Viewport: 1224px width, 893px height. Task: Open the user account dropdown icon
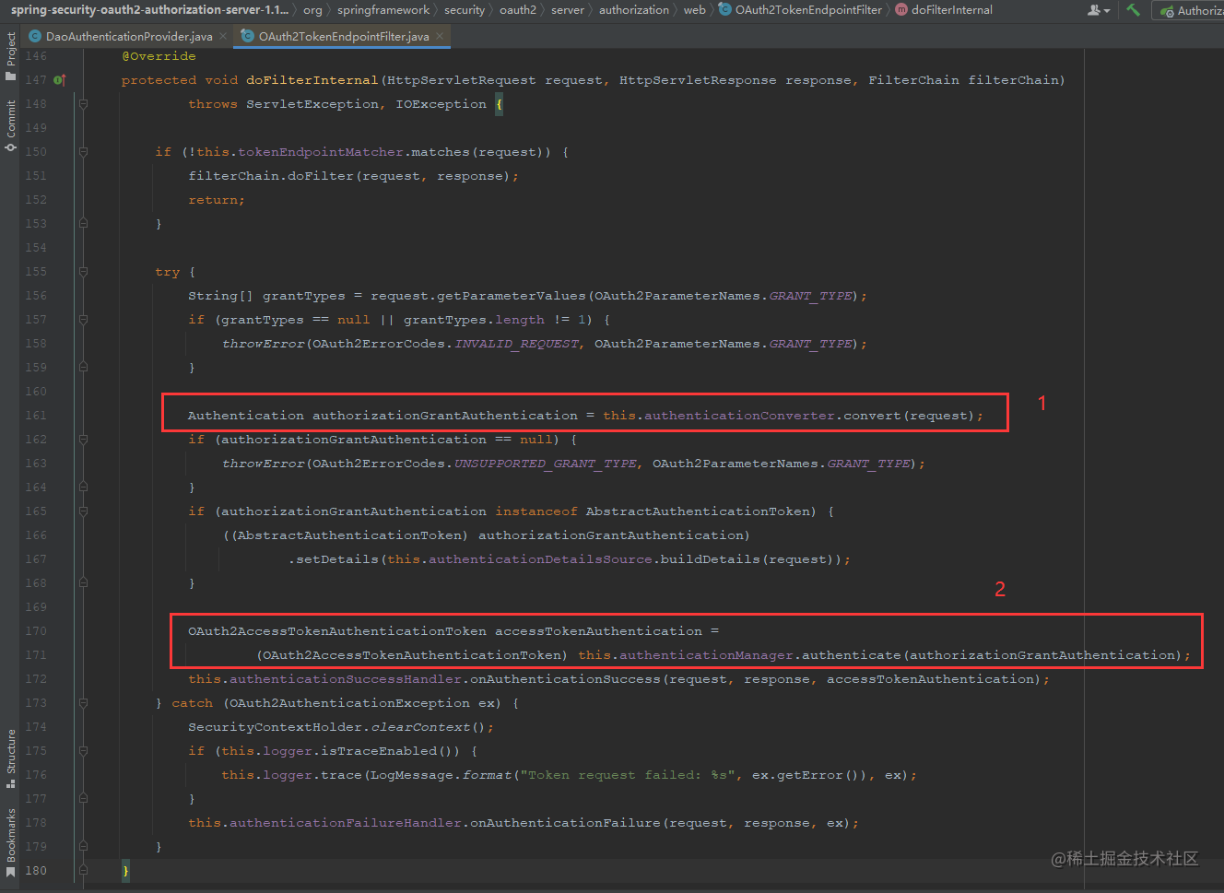click(1098, 10)
